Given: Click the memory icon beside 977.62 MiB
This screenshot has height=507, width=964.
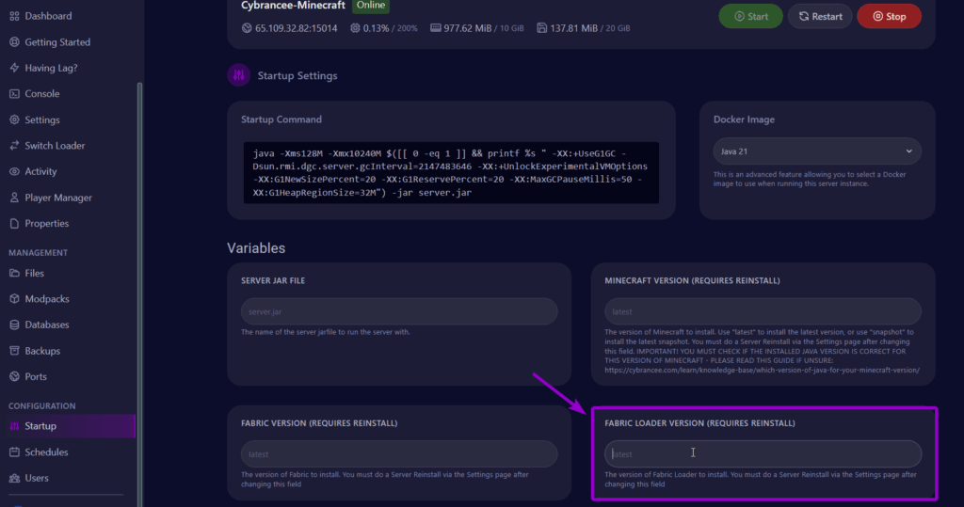Looking at the screenshot, I should [435, 27].
